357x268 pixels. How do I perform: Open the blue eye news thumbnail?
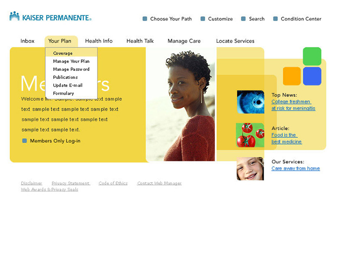point(250,102)
